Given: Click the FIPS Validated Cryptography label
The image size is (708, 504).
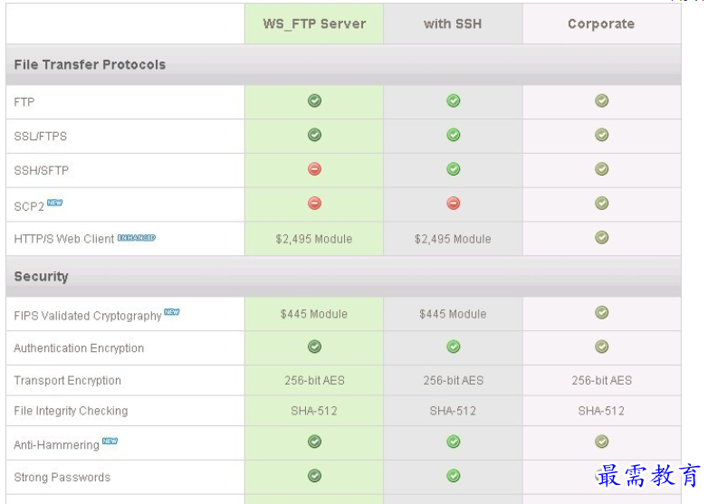Looking at the screenshot, I should (88, 316).
